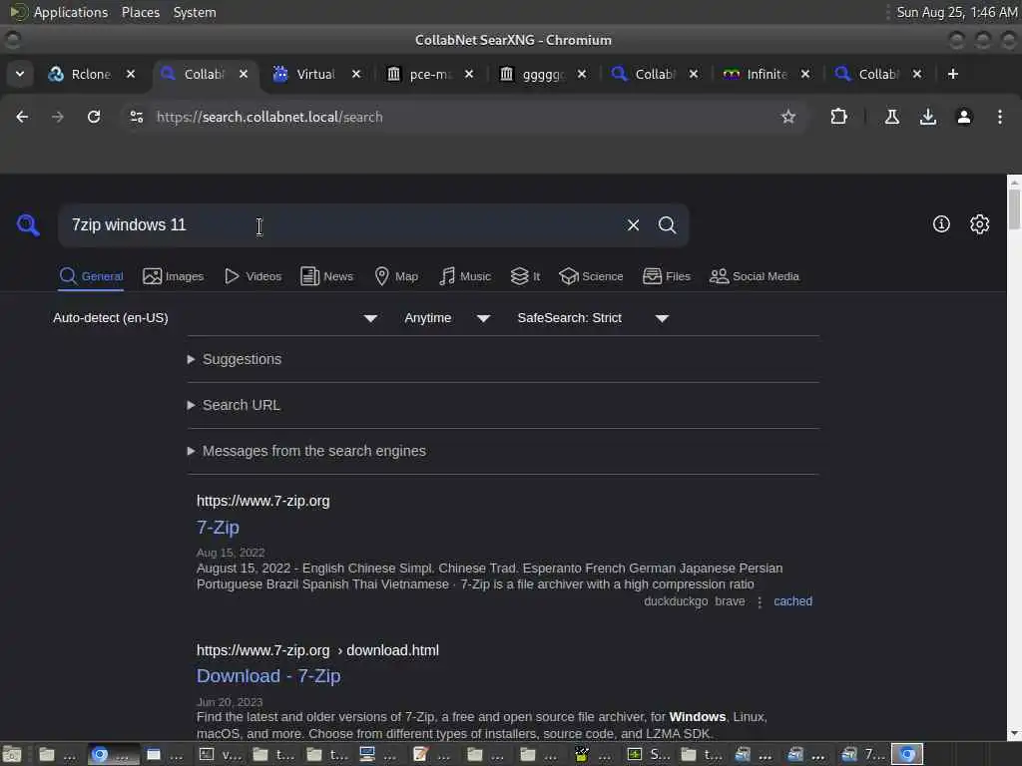1022x766 pixels.
Task: Open the Download - 7-Zip result link
Action: tap(268, 676)
